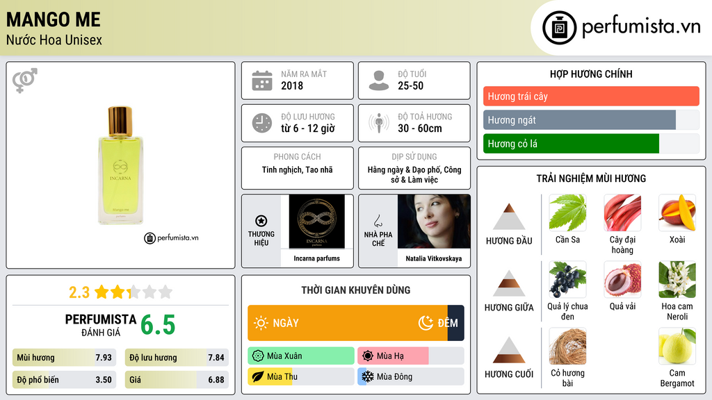Click the 2.3 star rating row

(x=120, y=292)
